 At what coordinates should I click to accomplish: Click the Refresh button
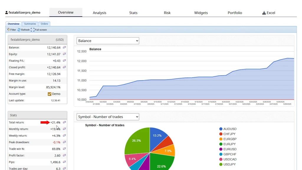pos(24,30)
